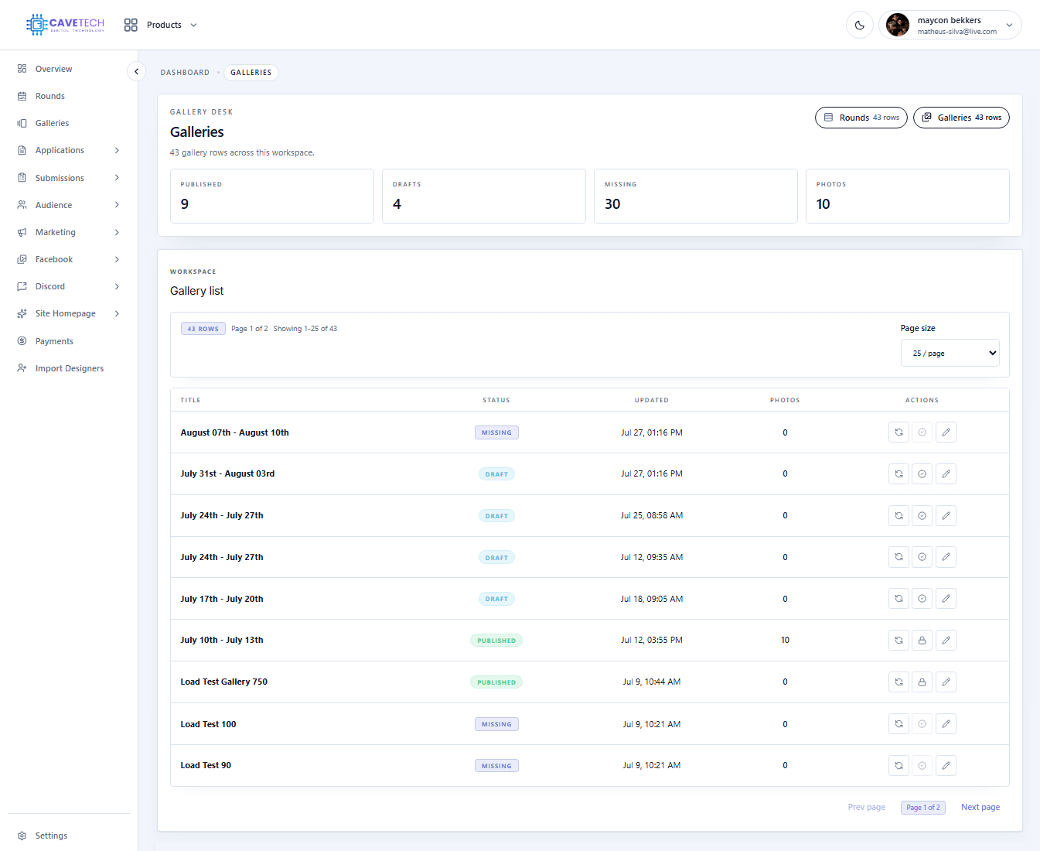Open maycon bekkers account menu
1040x851 pixels.
click(x=950, y=25)
